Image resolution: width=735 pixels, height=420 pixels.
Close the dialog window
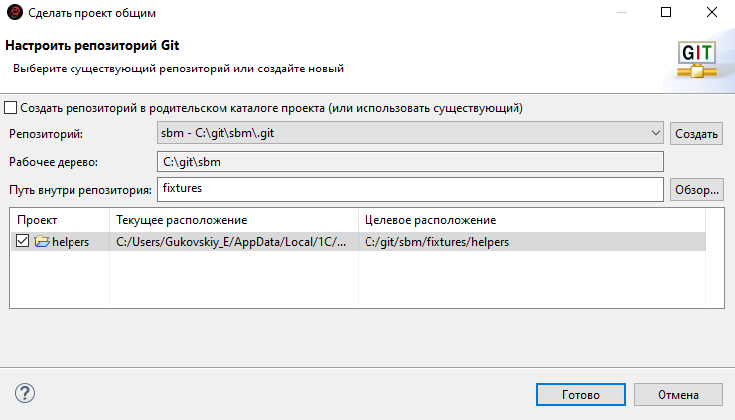711,14
